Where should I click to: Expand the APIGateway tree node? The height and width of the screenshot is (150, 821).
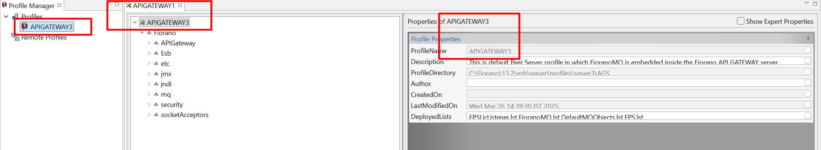(149, 43)
